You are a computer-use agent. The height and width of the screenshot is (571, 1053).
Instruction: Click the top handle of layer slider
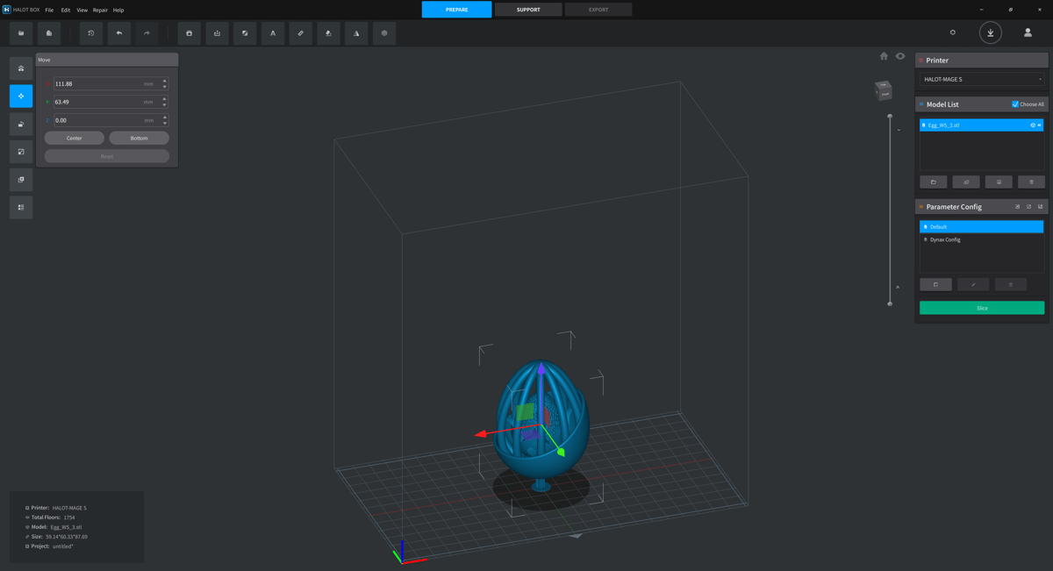point(890,116)
